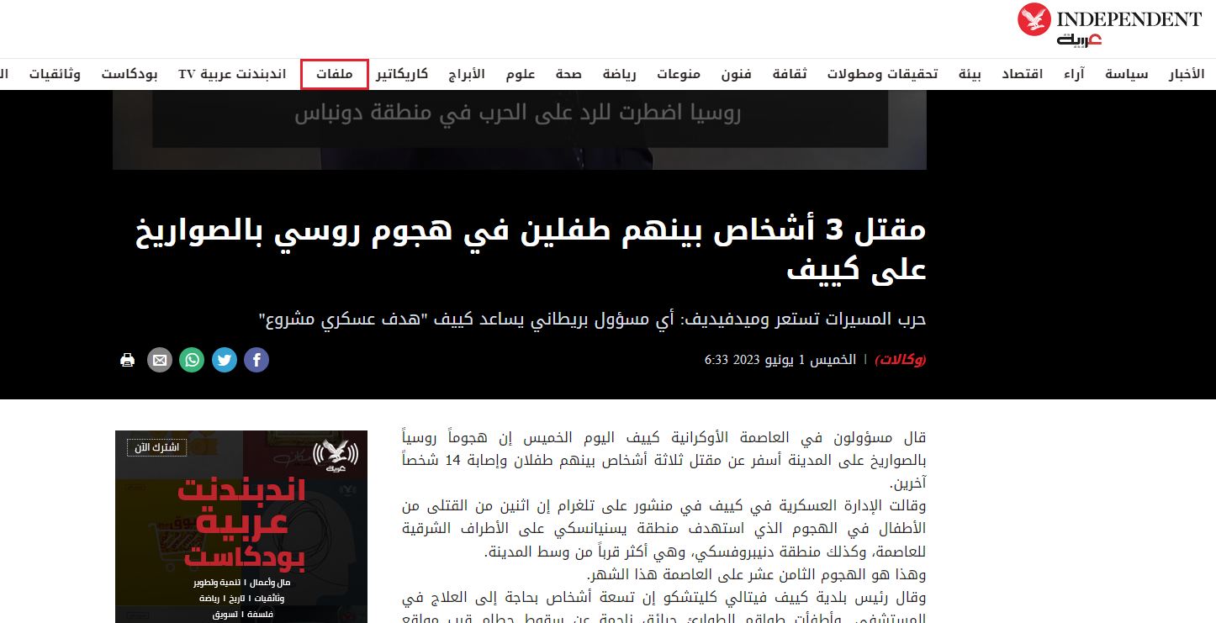
Task: Click the article headline about Kyiv attack
Action: coord(530,249)
